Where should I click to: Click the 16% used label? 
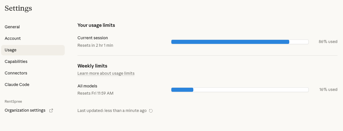328,89
